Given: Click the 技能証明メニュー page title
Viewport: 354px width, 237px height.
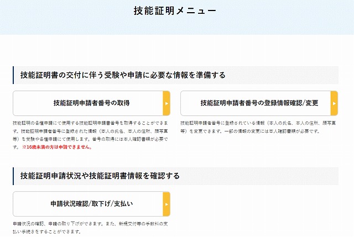Looking at the screenshot, I should click(x=175, y=10).
